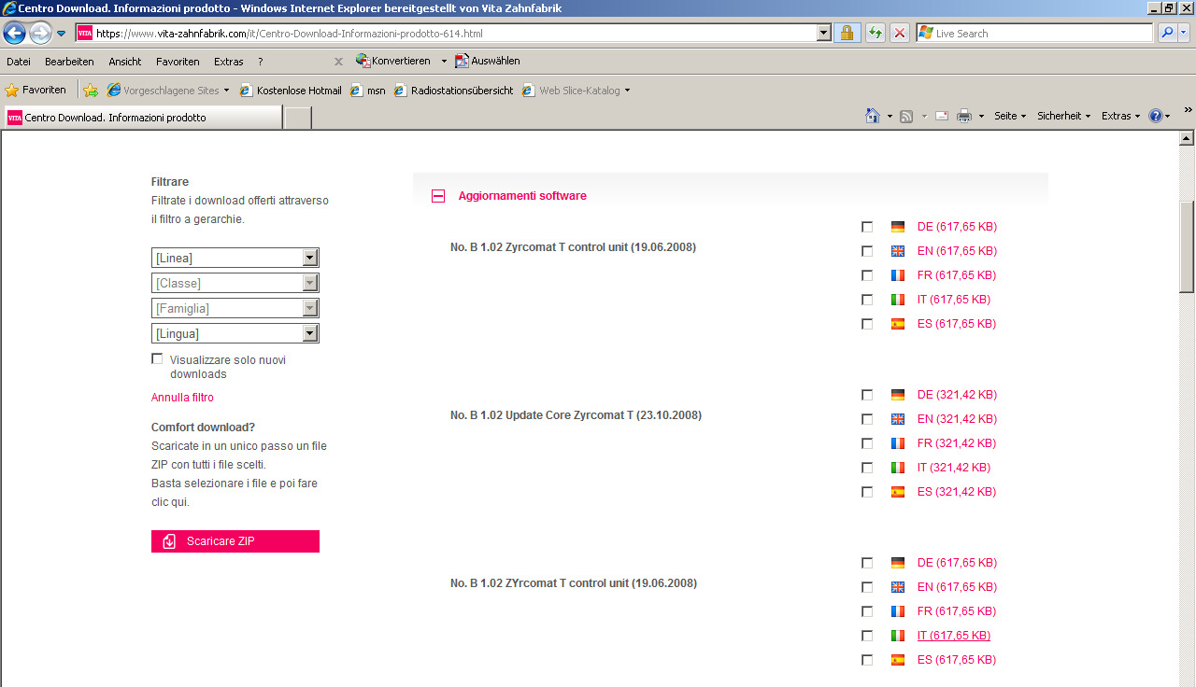Screen dimensions: 1196x687
Task: Open the Bearbeiten menu
Action: point(69,62)
